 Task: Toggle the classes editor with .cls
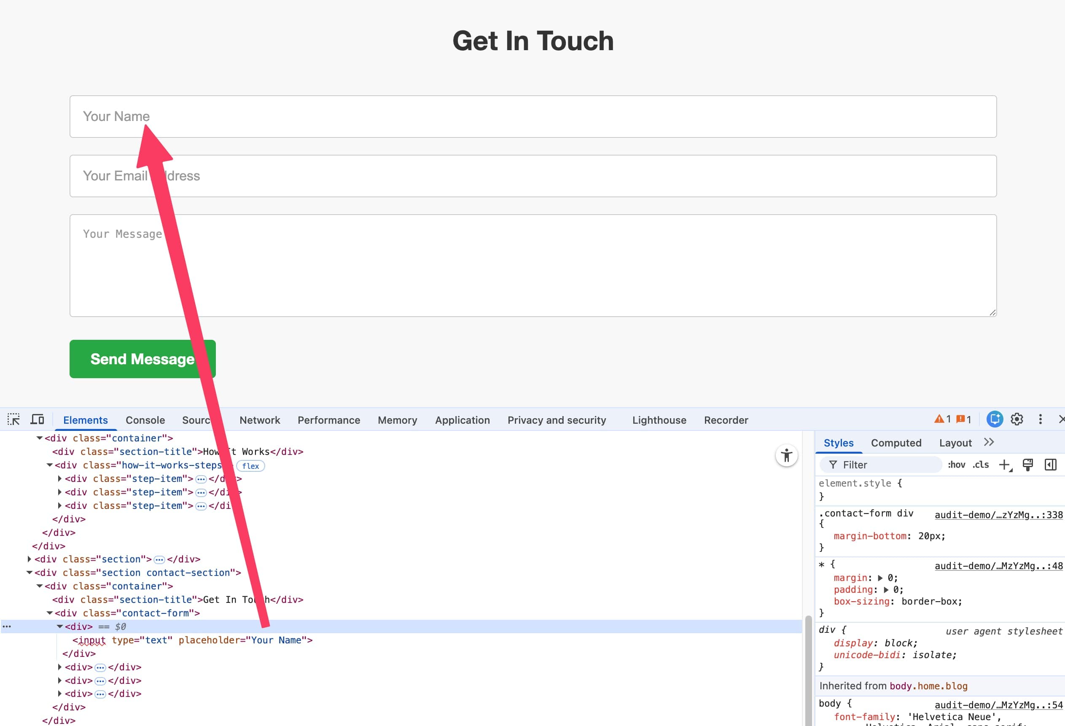point(981,464)
